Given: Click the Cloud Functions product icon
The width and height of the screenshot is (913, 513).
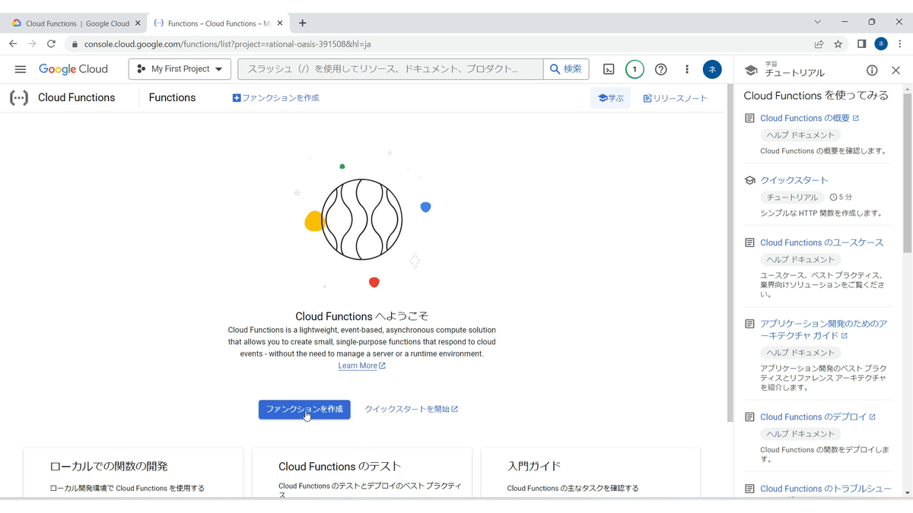Looking at the screenshot, I should coord(19,97).
